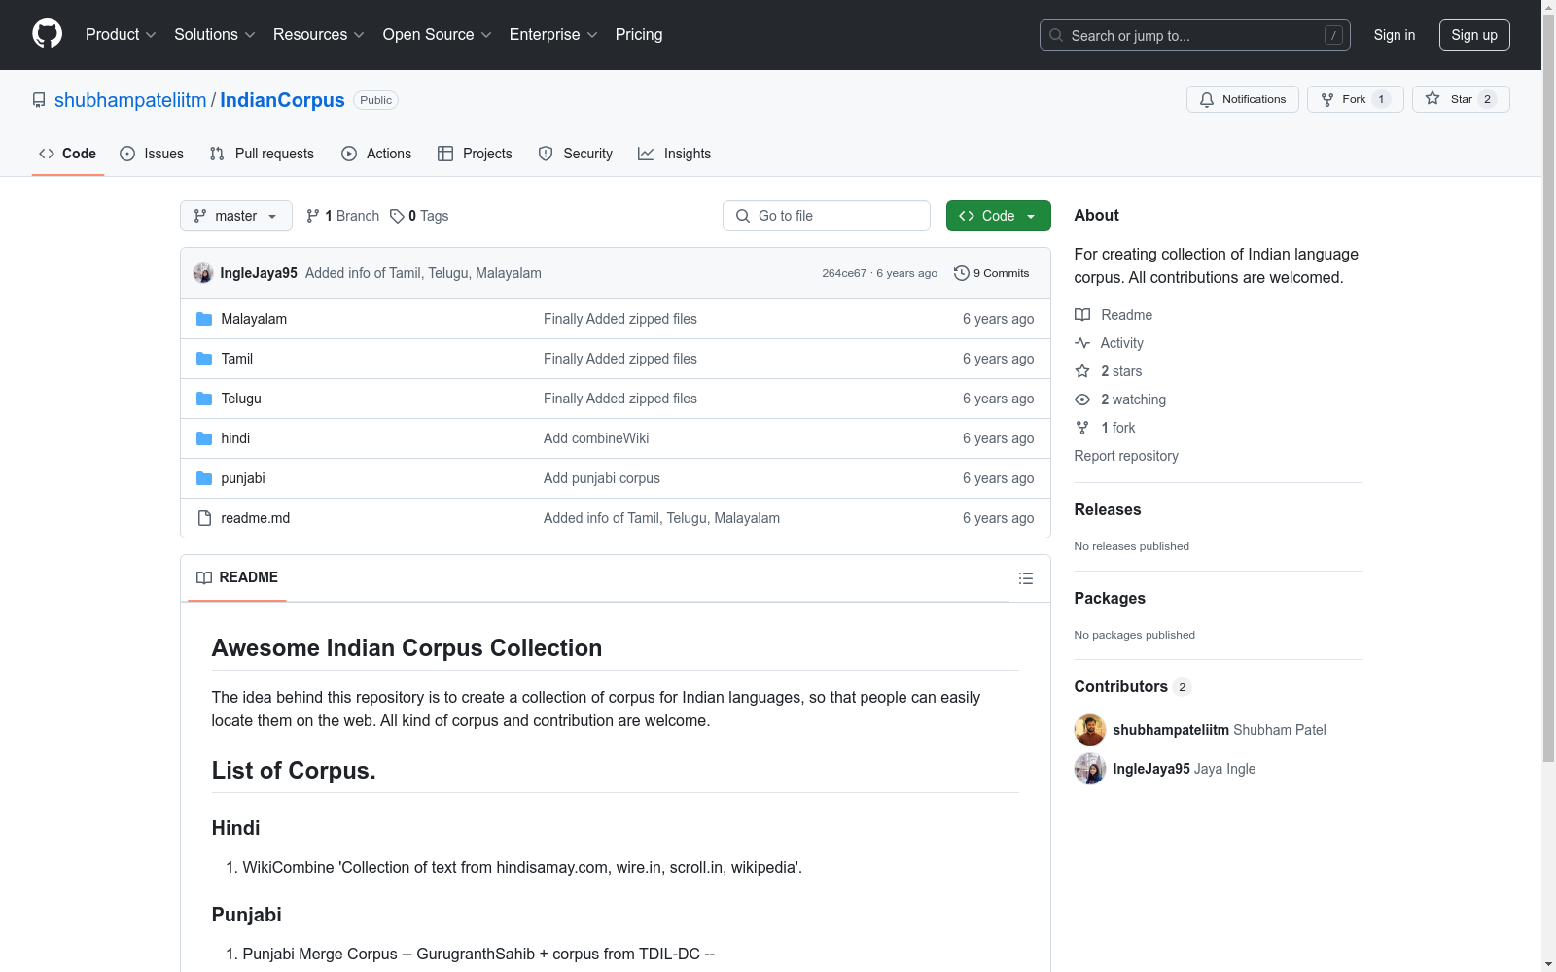Click the punjabi folder icon
Screen dimensions: 1556x972
coord(204,478)
